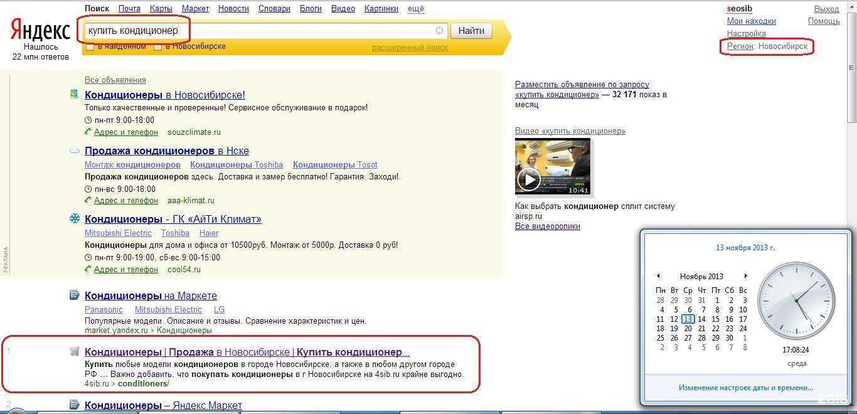Screen dimensions: 857x414
Task: Toggle the 'в найденном' checkbox
Action: (x=90, y=47)
